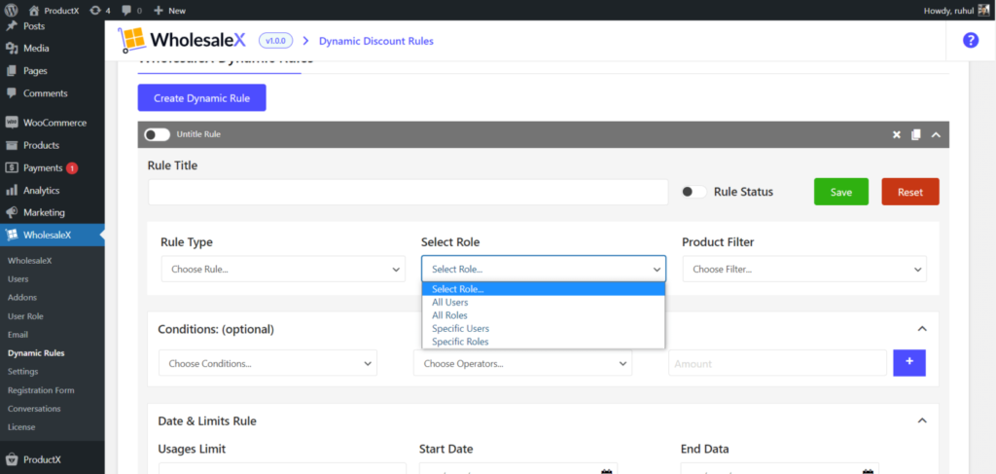
Task: Open the Choose Rule dropdown
Action: [283, 269]
